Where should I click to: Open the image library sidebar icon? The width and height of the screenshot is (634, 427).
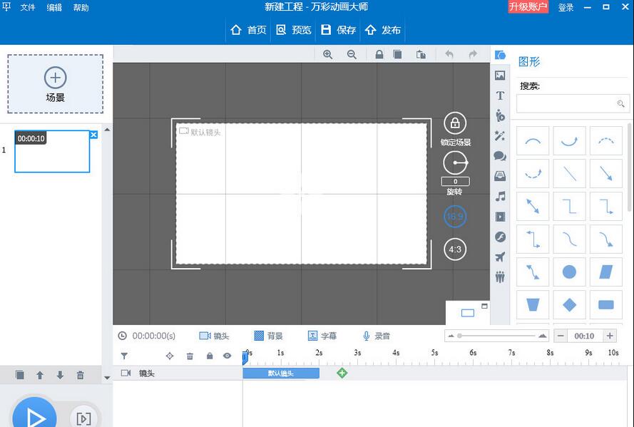pos(500,76)
